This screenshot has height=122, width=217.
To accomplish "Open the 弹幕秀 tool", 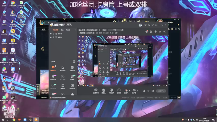I will pos(63,86).
